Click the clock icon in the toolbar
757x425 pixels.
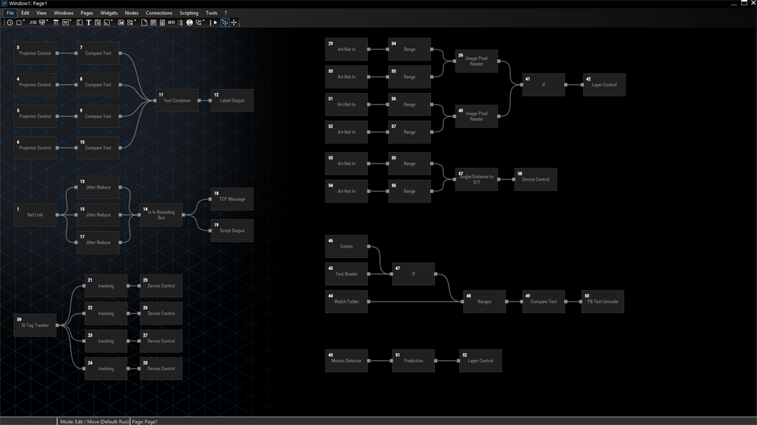coord(10,22)
